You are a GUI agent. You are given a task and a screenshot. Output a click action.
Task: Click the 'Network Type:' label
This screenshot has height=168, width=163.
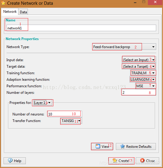[18, 47]
